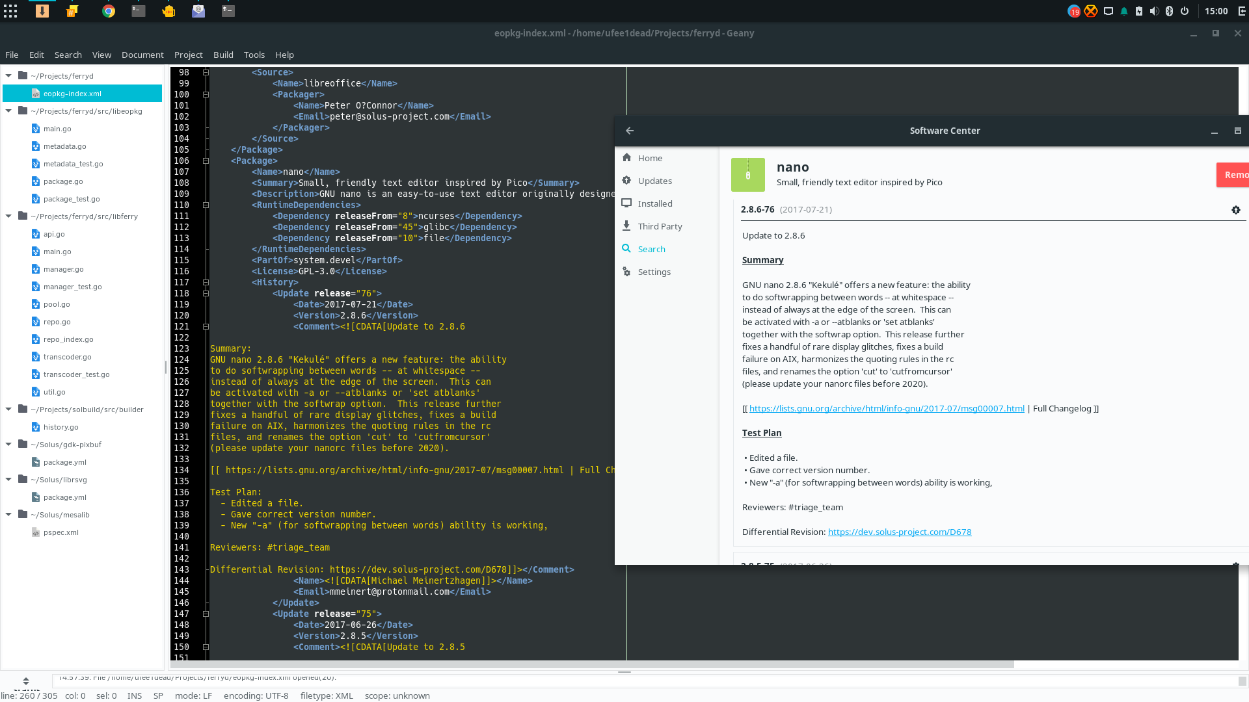Screen dimensions: 1249x702
Task: Collapse the ~/Projects/ferryd/src/libferry folder
Action: 9,216
